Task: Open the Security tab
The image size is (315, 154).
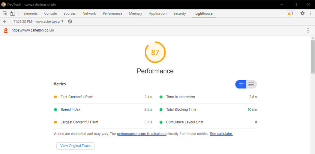Action: pyautogui.click(x=180, y=13)
